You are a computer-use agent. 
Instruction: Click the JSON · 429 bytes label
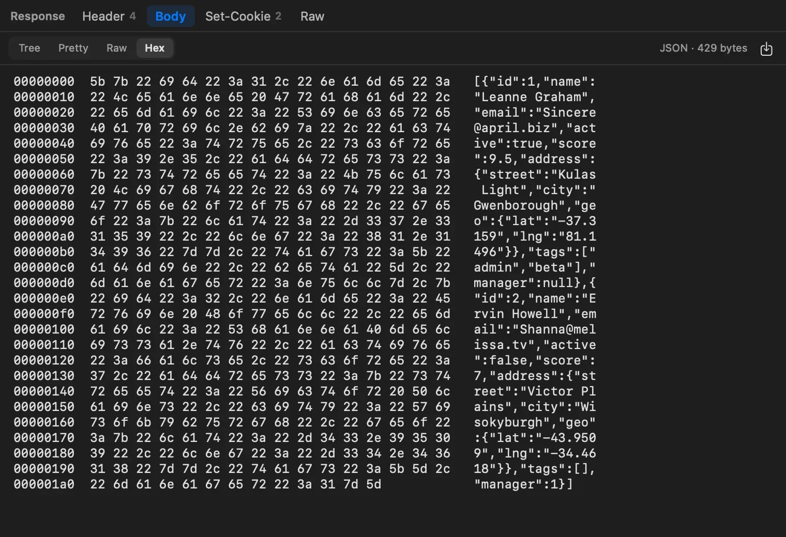pyautogui.click(x=703, y=48)
